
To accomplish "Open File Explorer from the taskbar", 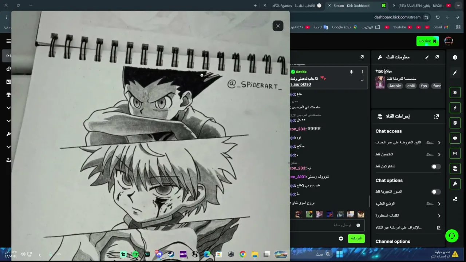I will click(x=255, y=254).
